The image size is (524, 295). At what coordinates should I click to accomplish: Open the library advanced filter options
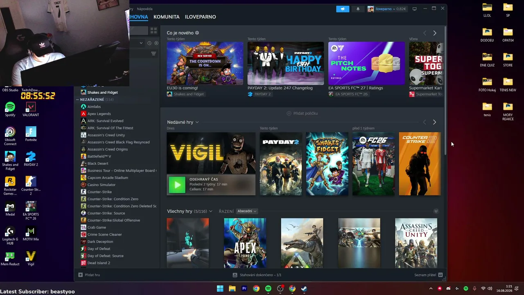point(154,54)
